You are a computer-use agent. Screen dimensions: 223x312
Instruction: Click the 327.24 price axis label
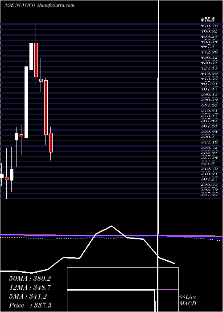(210, 158)
